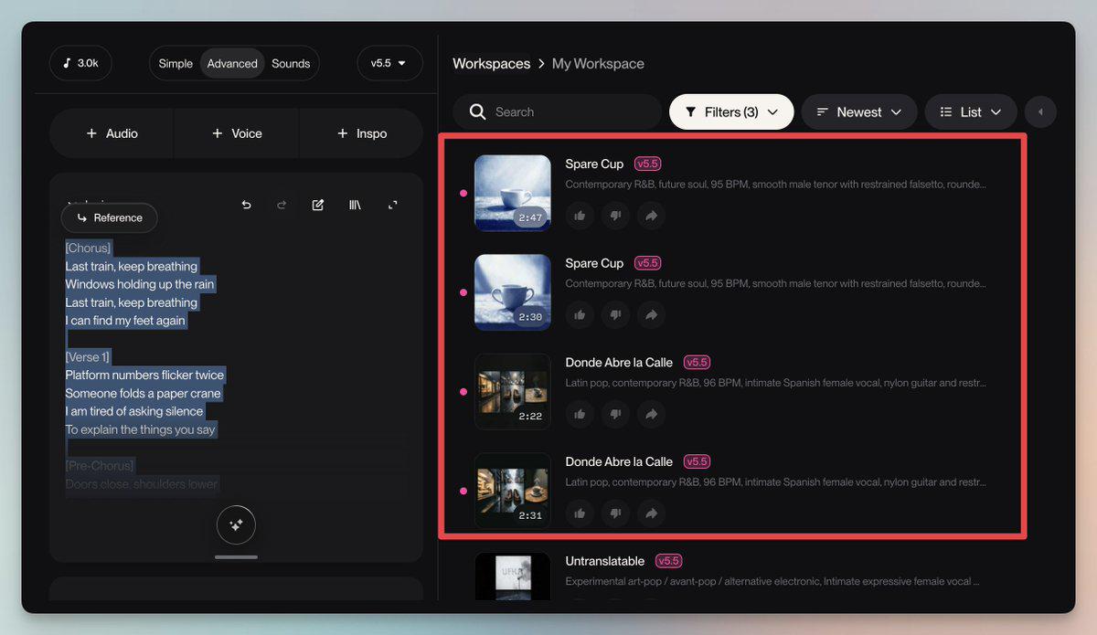
Task: Dislike the second Spare Cup track
Action: [x=615, y=315]
